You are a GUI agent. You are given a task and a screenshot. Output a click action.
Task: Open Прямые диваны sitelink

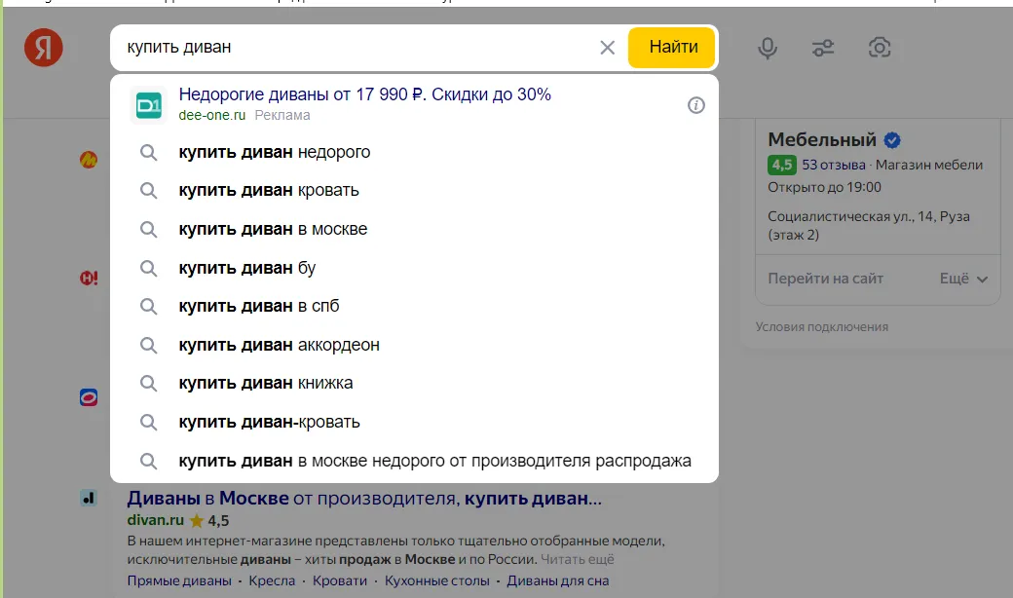[179, 580]
